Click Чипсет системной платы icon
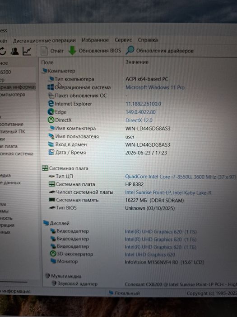The image size is (237, 317). click(52, 192)
